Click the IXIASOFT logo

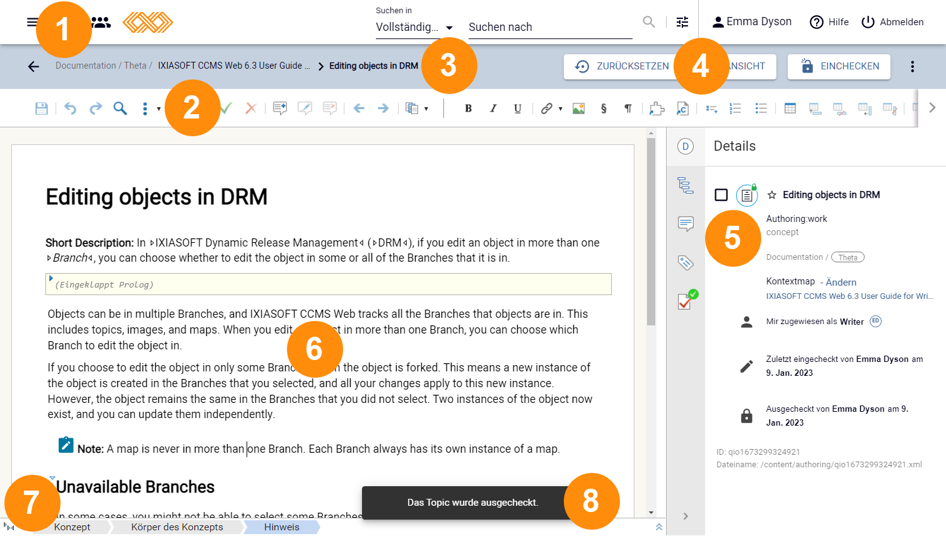coord(148,22)
